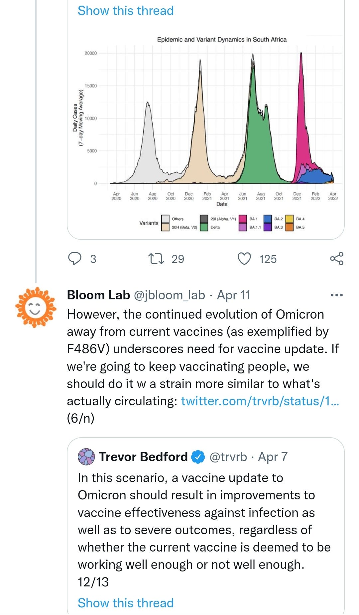Click the BA.2 blue legend swatch

tap(268, 219)
